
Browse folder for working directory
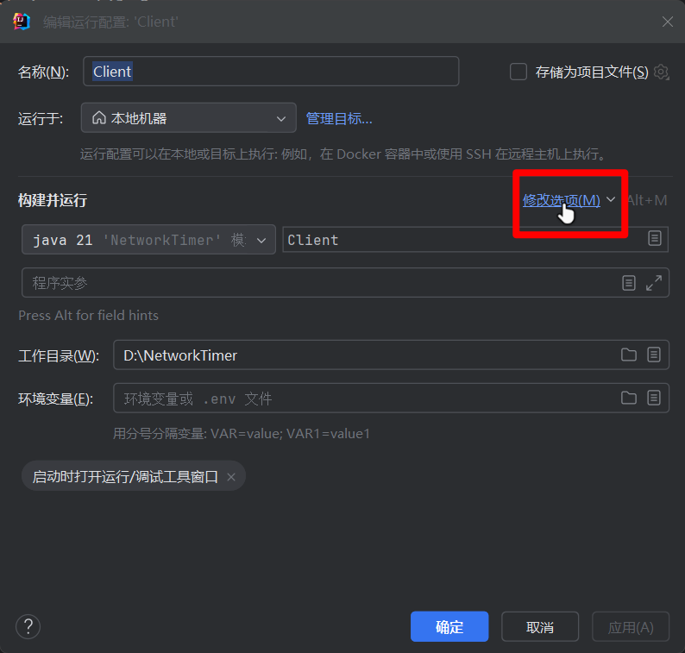pos(629,355)
